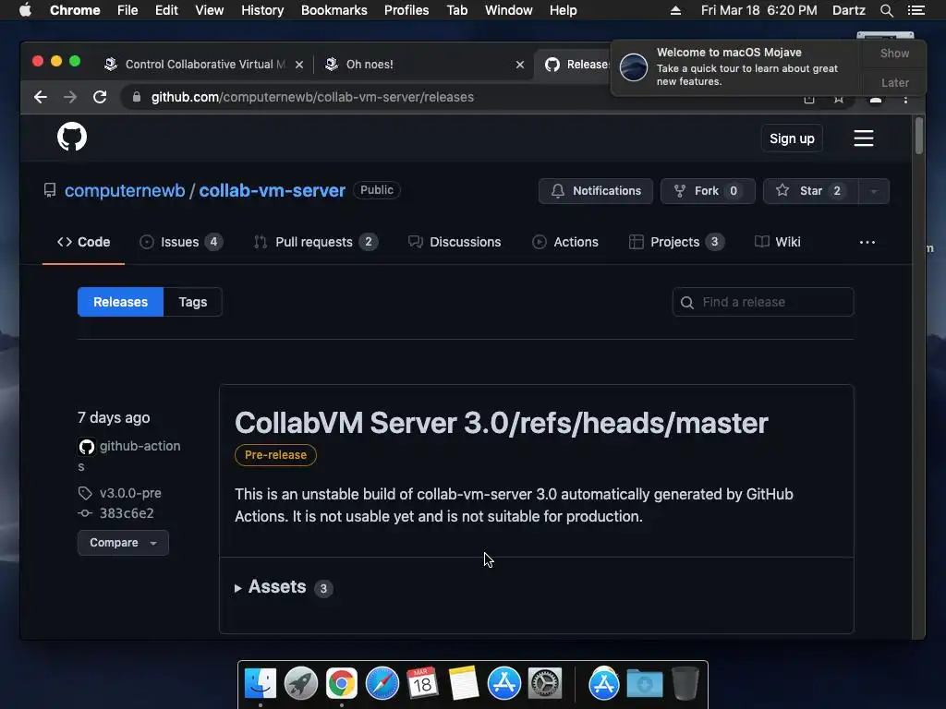Open the collab-vm-server repository link
The image size is (946, 709).
(273, 190)
